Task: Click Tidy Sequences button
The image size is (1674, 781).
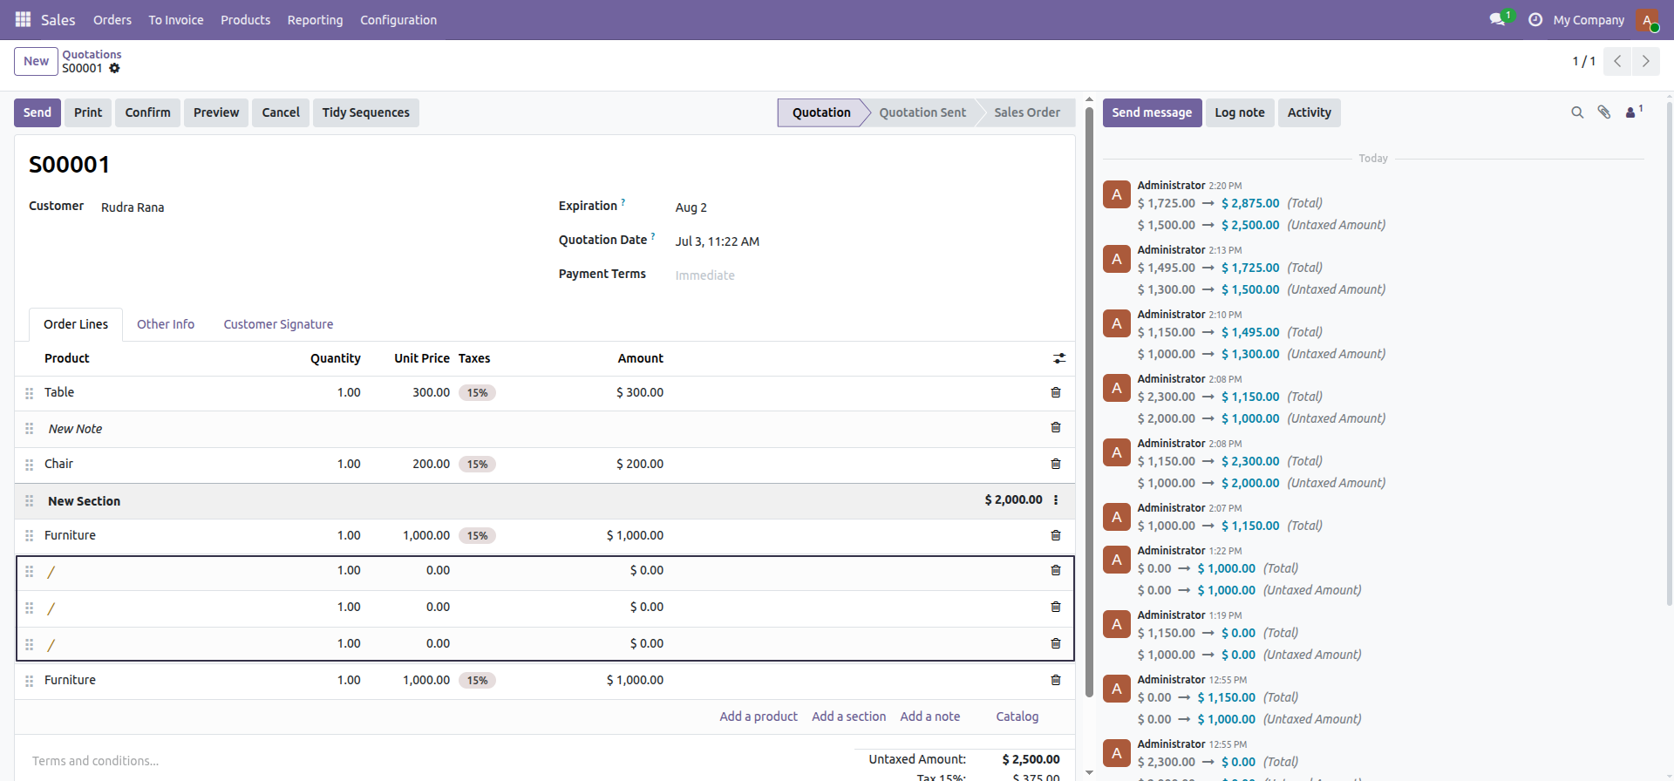Action: pos(365,112)
